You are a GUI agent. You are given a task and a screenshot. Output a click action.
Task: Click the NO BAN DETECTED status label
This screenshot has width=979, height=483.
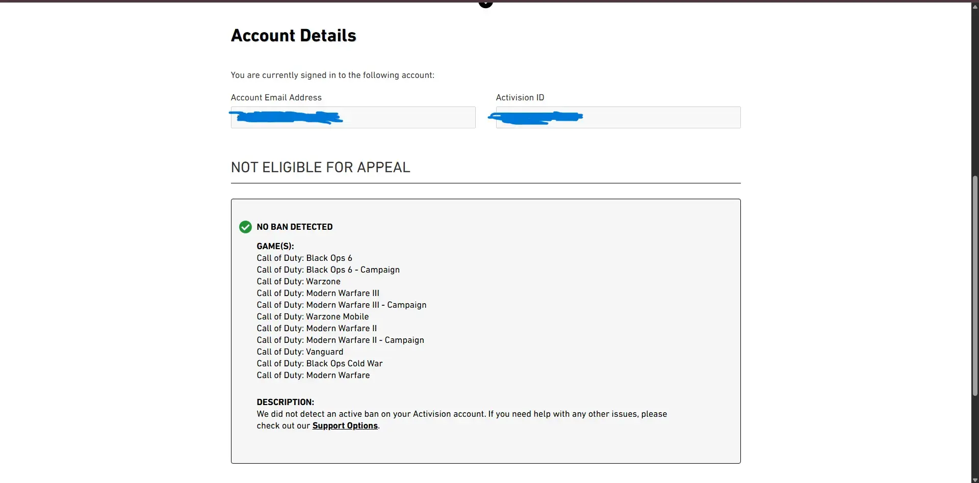click(294, 227)
